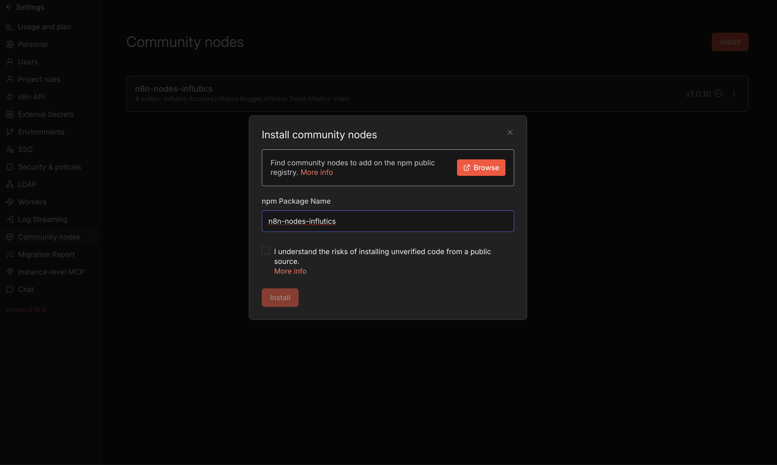This screenshot has width=777, height=465.
Task: Click the External Secrets vault icon
Action: 10,115
